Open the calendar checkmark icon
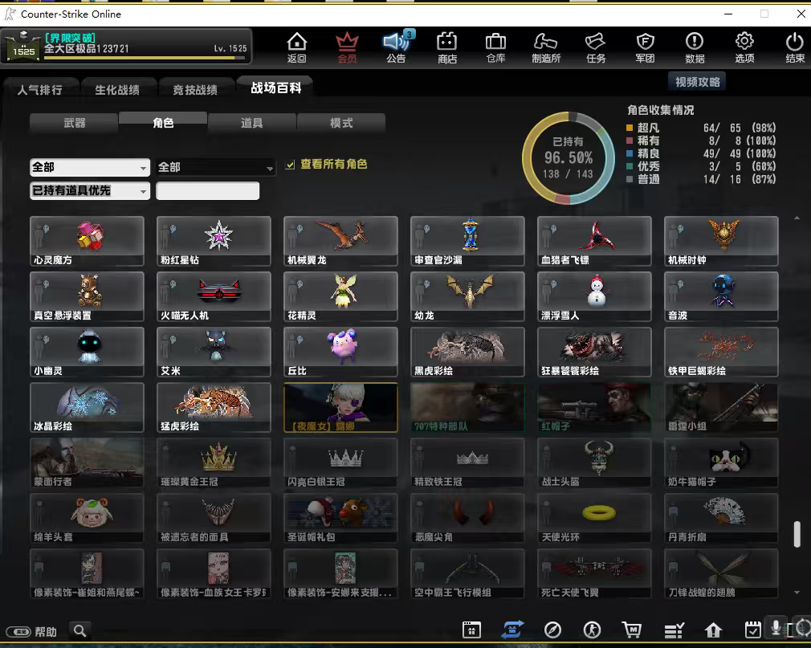Viewport: 811px width, 648px height. pos(752,630)
